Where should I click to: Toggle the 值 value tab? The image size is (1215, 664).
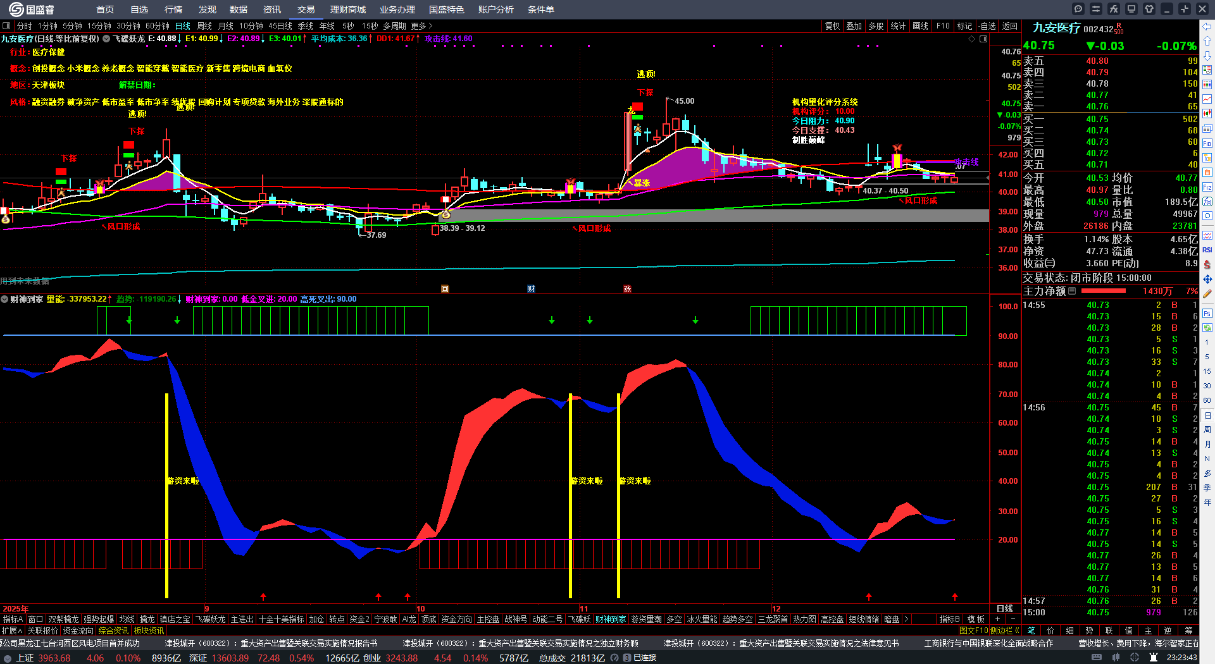pos(1128,630)
